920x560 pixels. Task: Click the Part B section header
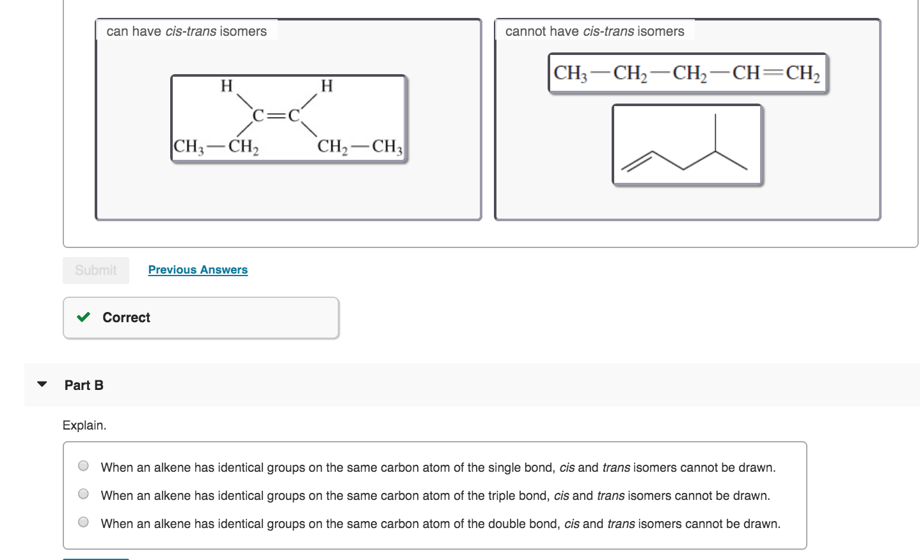tap(84, 385)
